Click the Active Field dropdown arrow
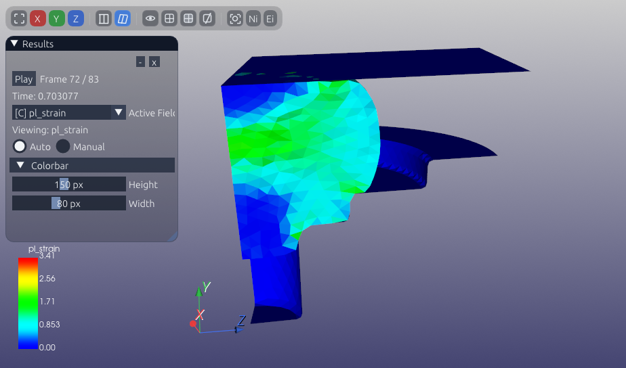Viewport: 626px width, 368px height. coord(119,113)
